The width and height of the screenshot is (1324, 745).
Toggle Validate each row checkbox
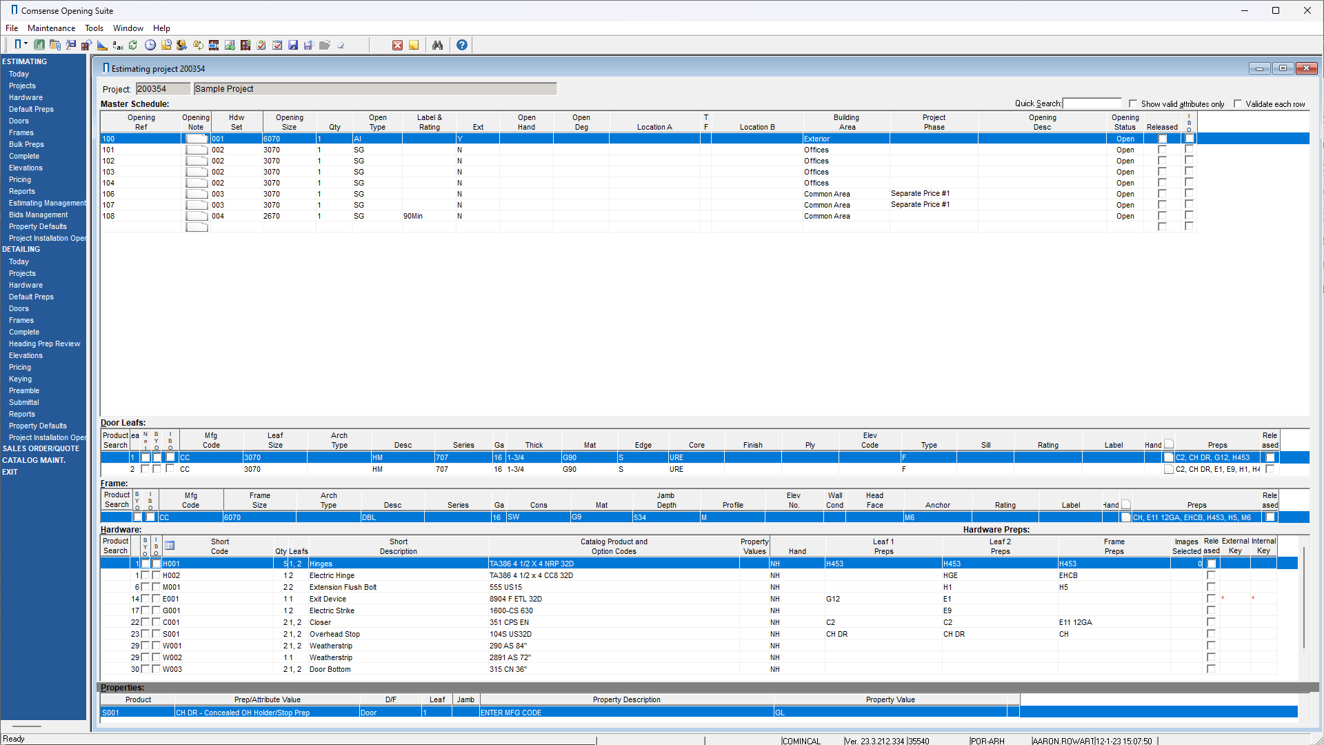point(1238,104)
